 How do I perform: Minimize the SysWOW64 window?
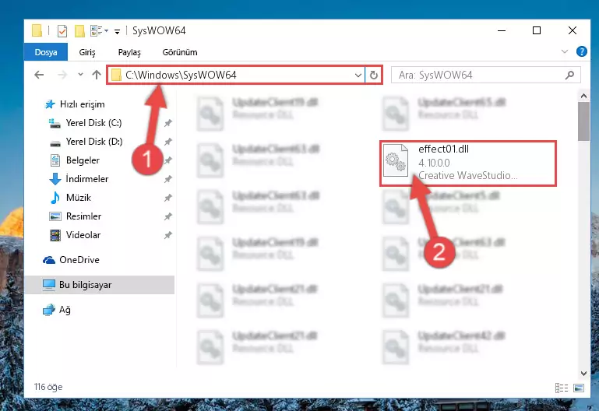(502, 30)
